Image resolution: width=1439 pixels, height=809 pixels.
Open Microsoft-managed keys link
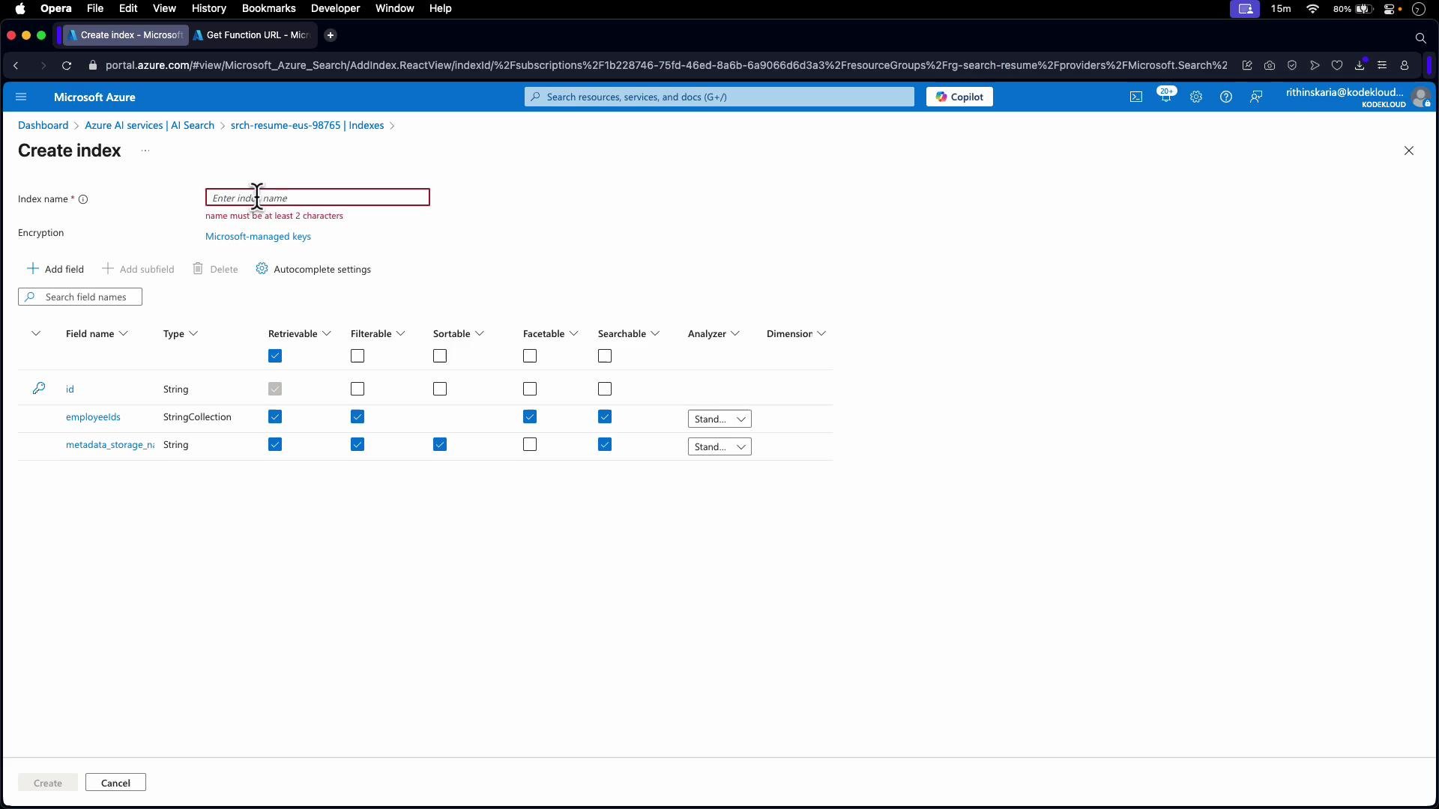point(258,237)
